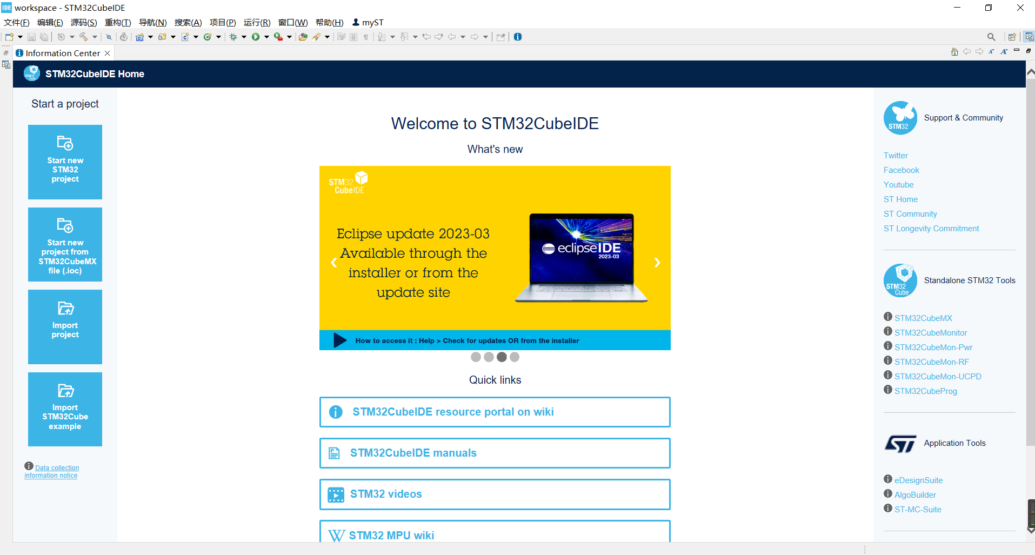Click the Save All toolbar icon
The image size is (1035, 555).
click(x=44, y=37)
